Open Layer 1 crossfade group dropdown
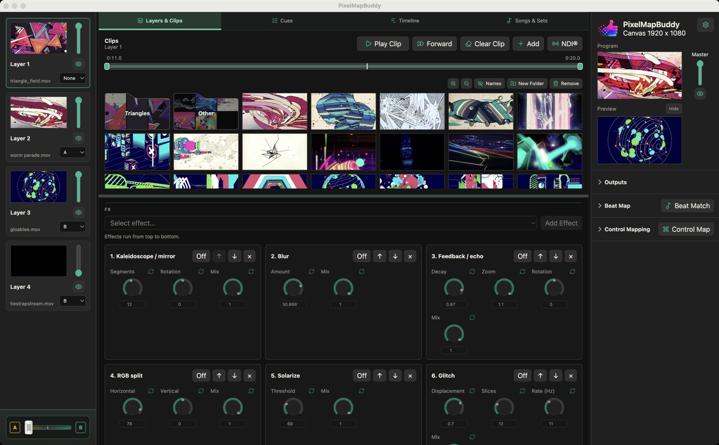 click(x=73, y=78)
